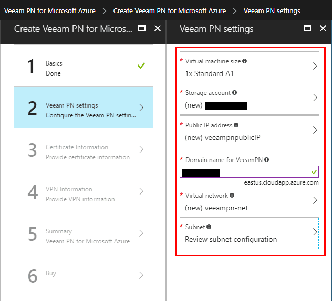Maximize the Veeam PN settings blade
The image size is (332, 301).
(307, 28)
